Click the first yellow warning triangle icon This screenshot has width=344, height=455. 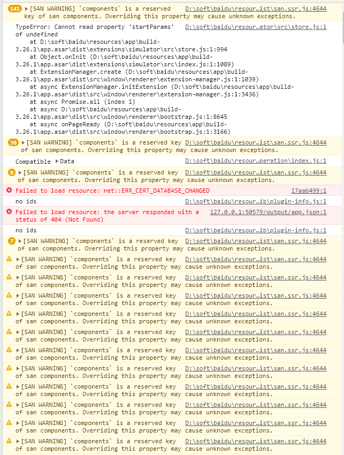pyautogui.click(x=9, y=259)
